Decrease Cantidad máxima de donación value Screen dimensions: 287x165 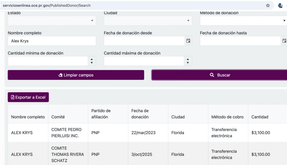tap(188, 62)
